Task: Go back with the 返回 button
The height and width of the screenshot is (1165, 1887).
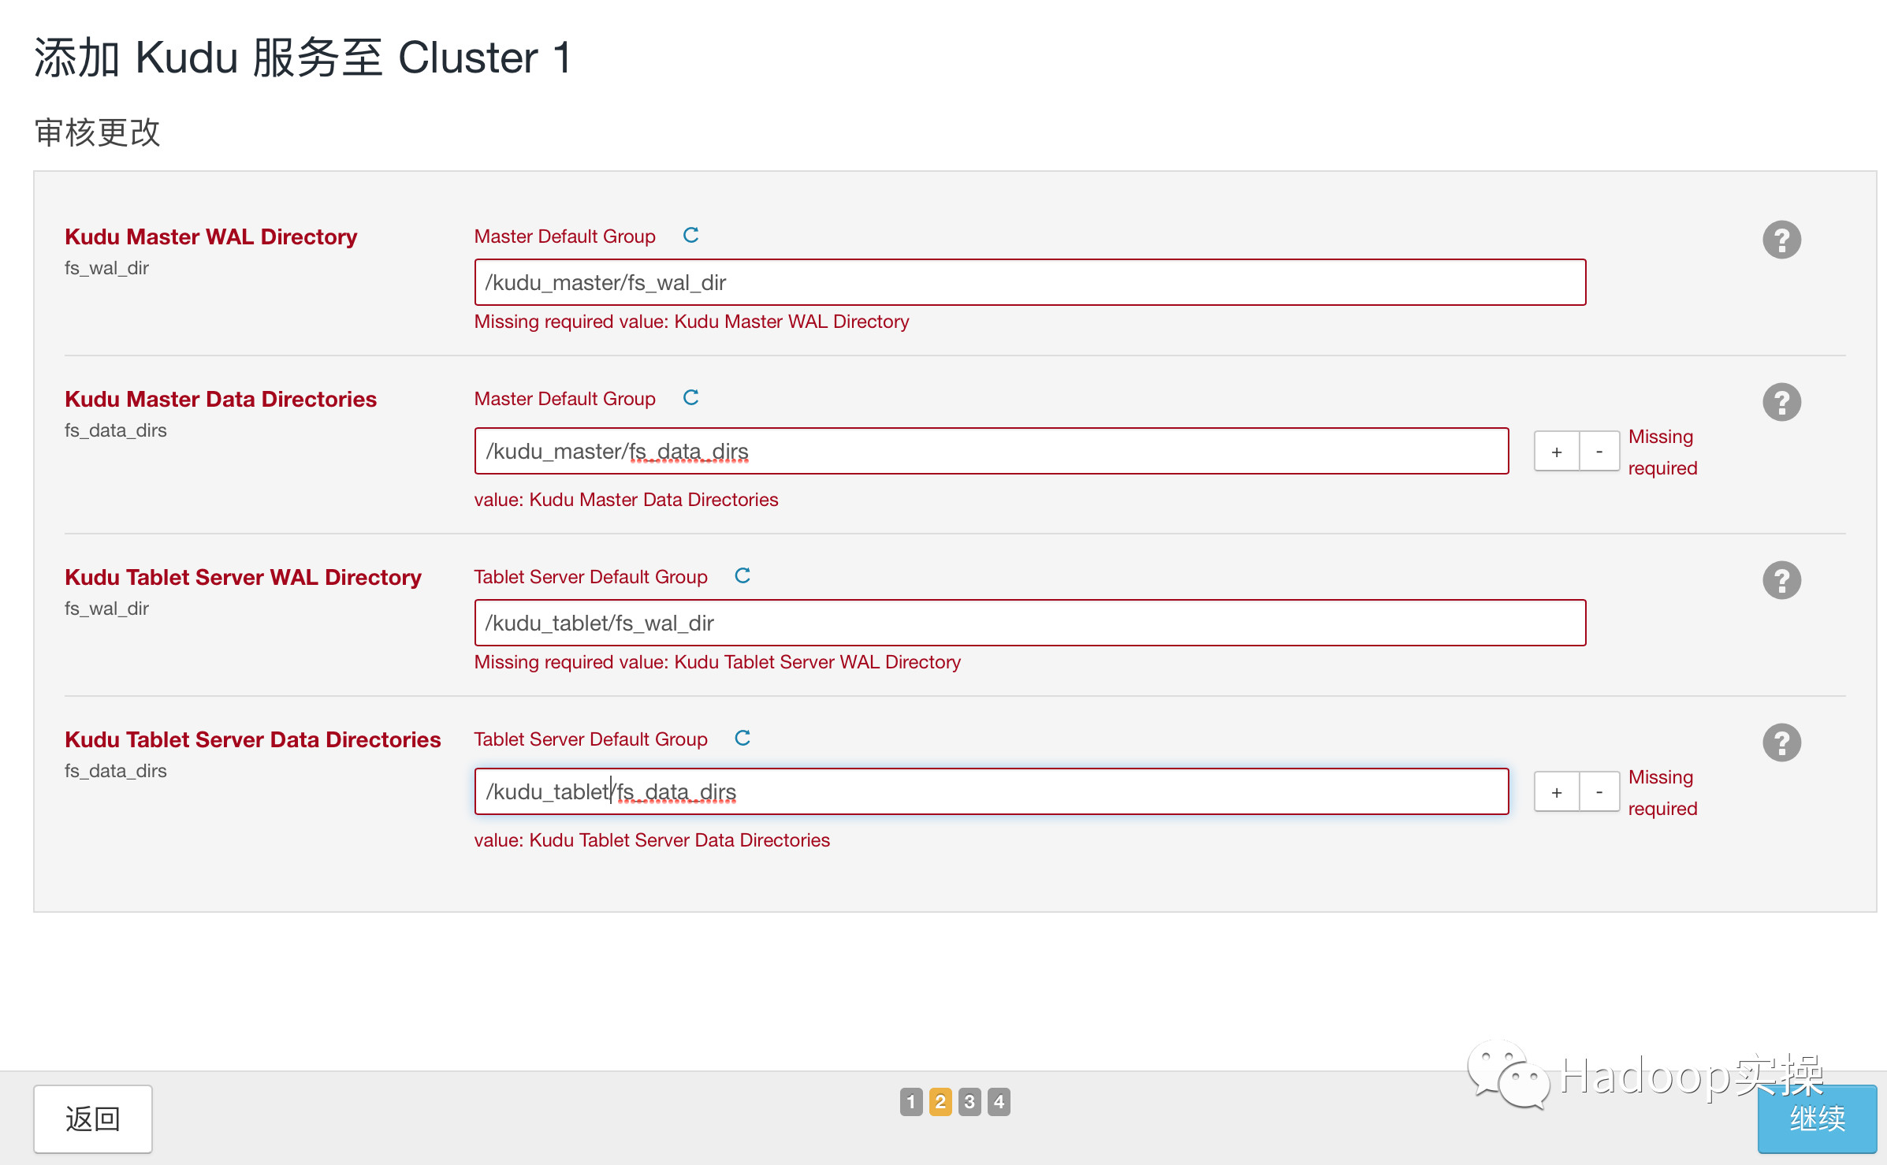Action: (93, 1118)
